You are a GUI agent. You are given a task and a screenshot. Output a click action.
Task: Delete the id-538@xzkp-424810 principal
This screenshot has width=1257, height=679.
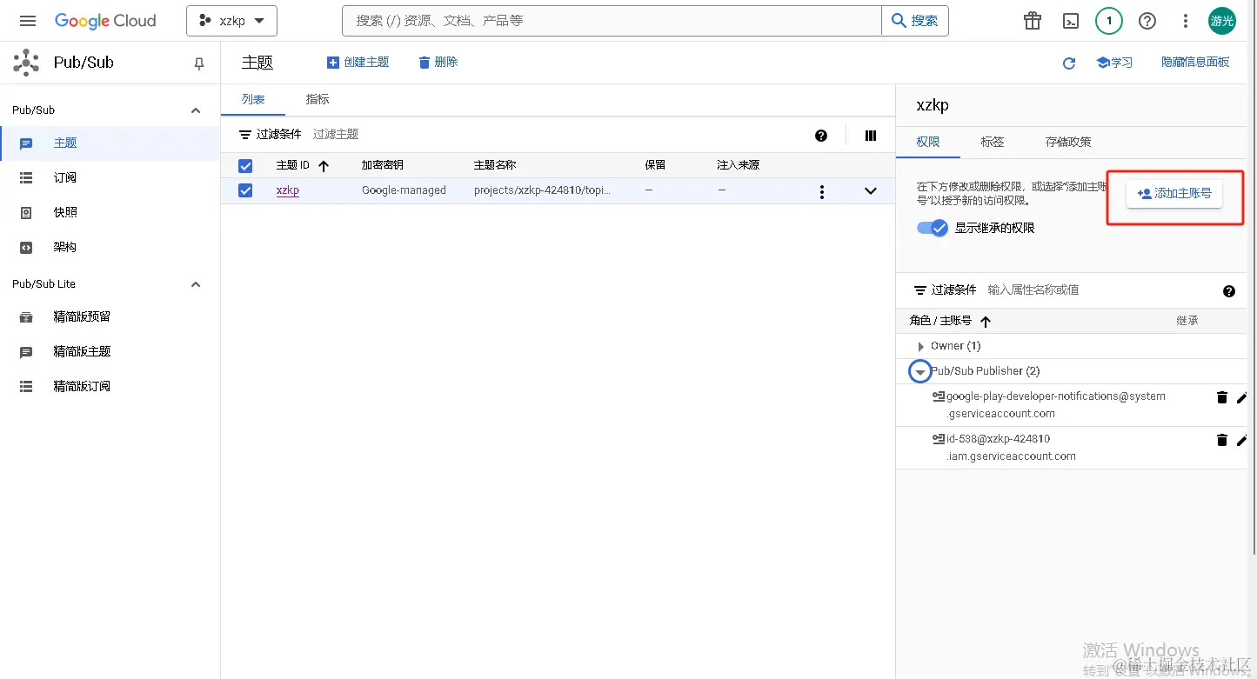(1221, 440)
